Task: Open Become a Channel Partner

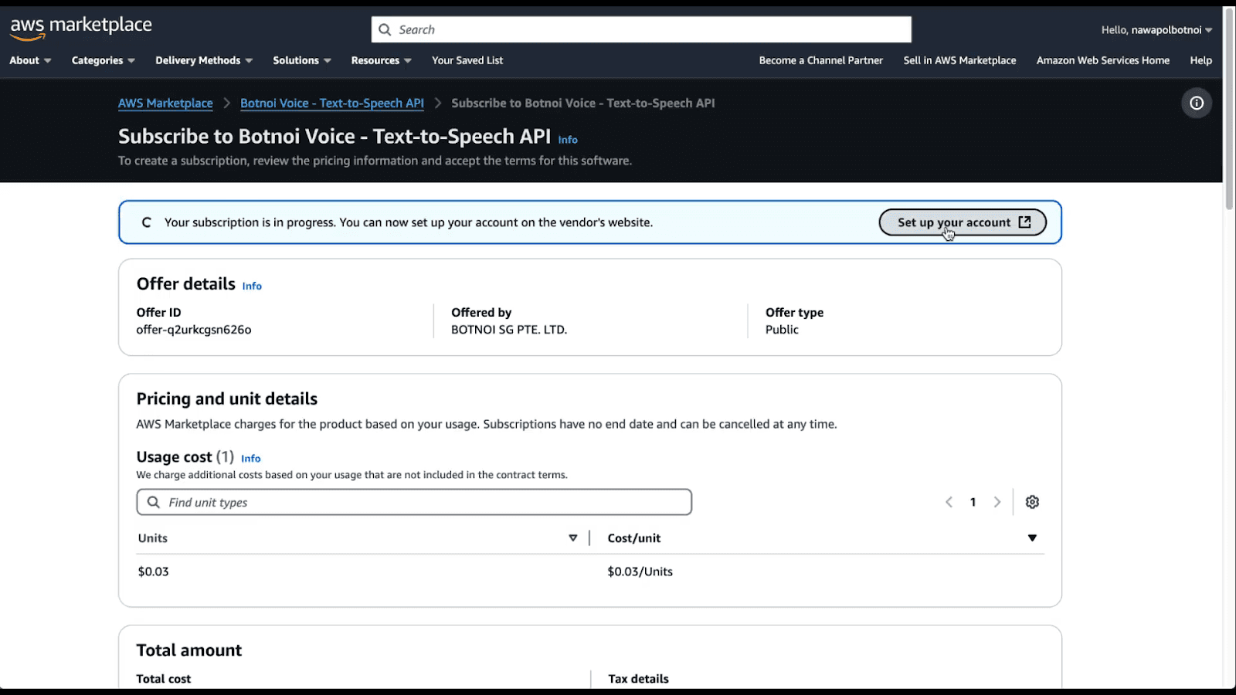Action: coord(820,60)
